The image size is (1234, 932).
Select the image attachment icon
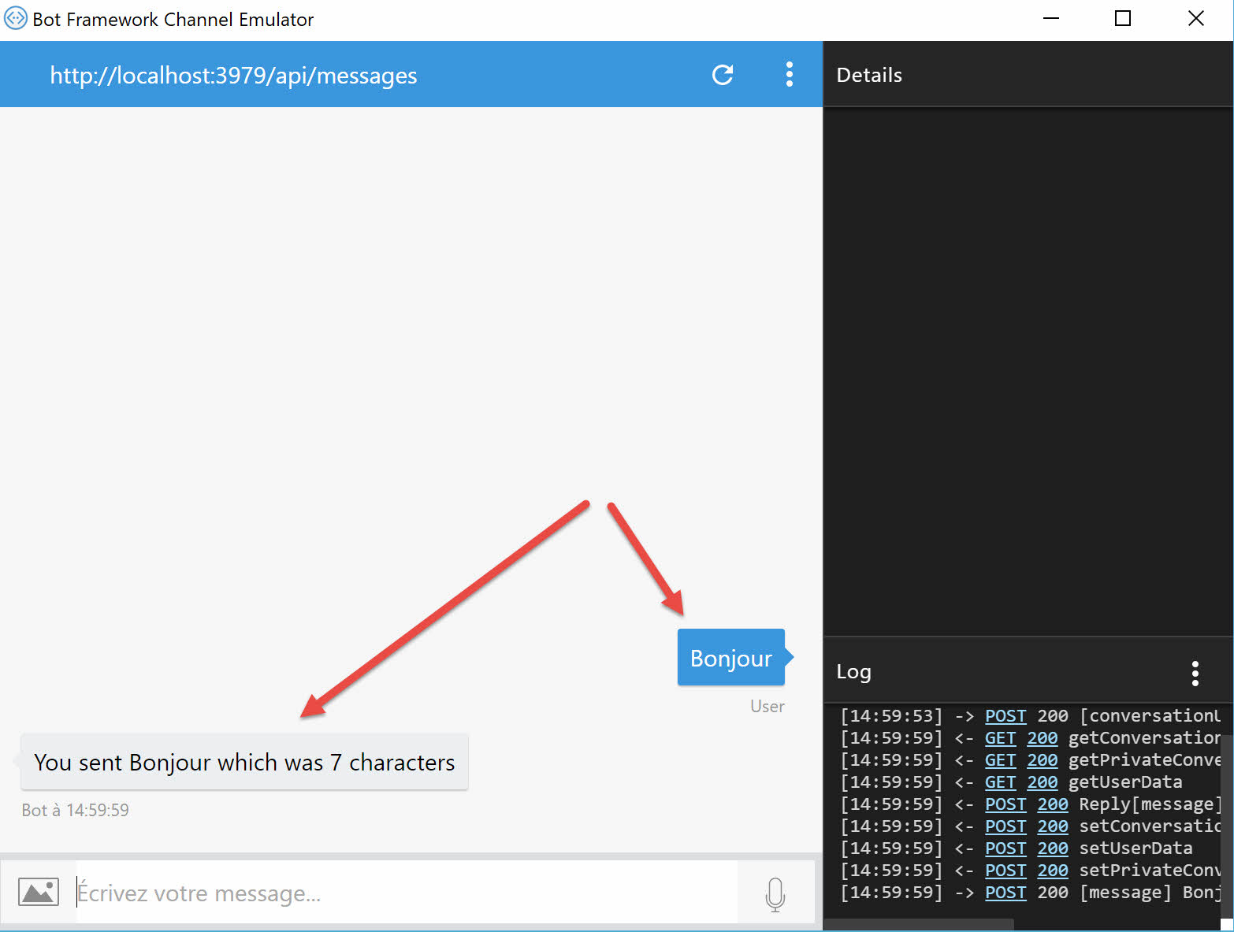[x=39, y=891]
